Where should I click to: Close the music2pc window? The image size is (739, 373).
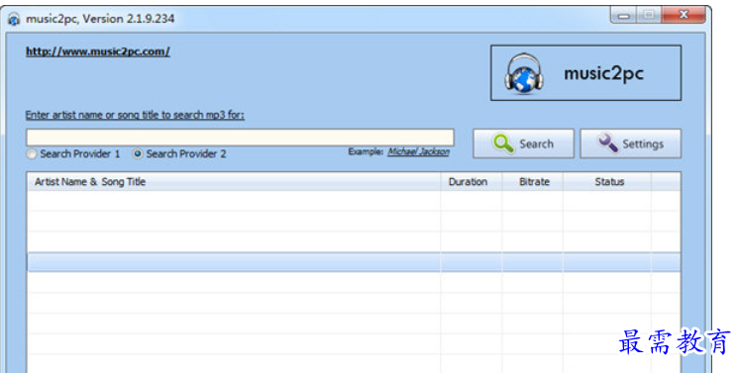pos(684,15)
